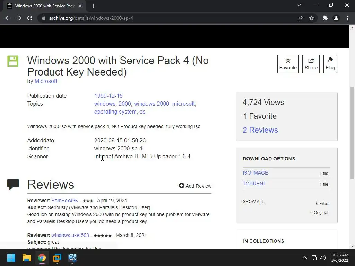Click the '6 Original' count text
355x266 pixels.
(x=319, y=213)
